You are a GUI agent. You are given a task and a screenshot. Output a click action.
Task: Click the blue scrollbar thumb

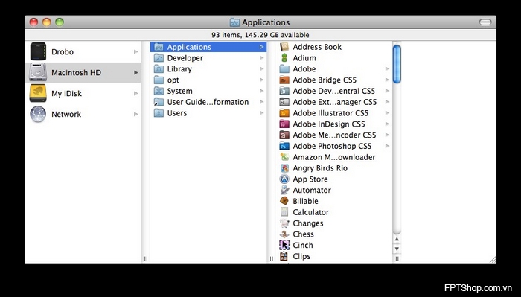pyautogui.click(x=397, y=64)
